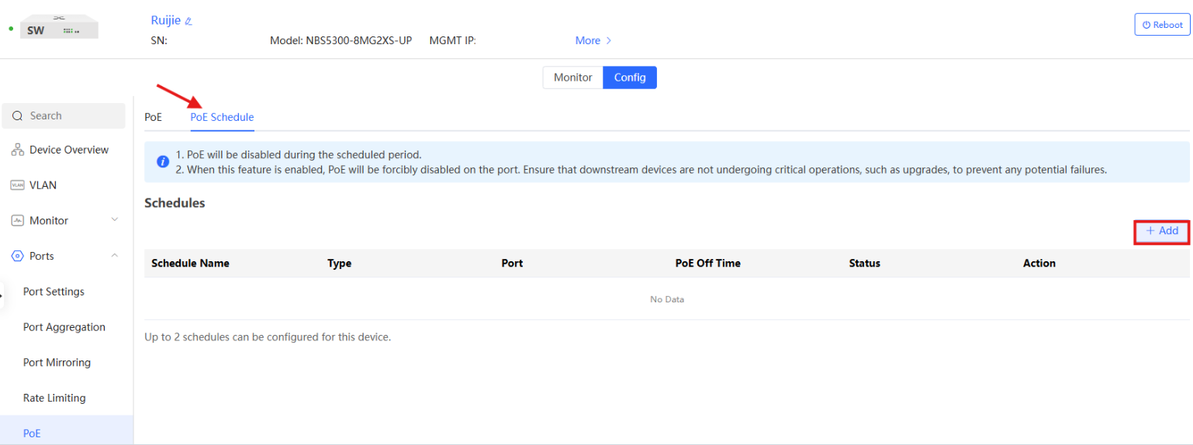The width and height of the screenshot is (1193, 445).
Task: Expand the Monitor sidebar menu chevron
Action: [x=115, y=220]
